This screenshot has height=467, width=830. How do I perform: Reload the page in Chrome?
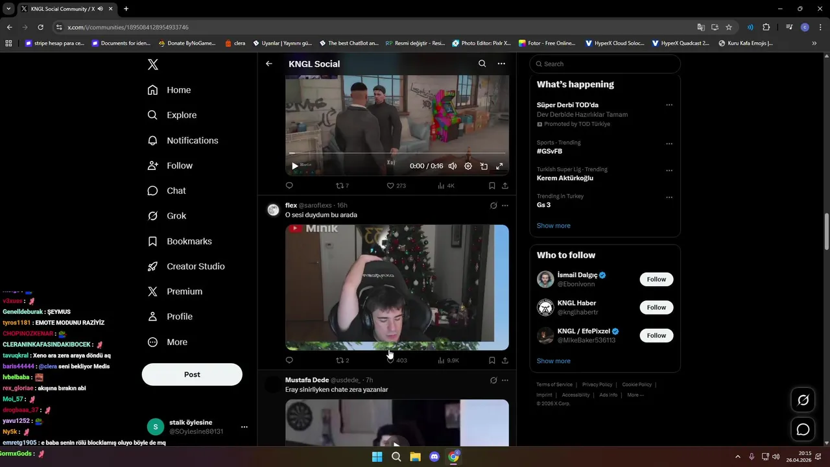tap(40, 27)
